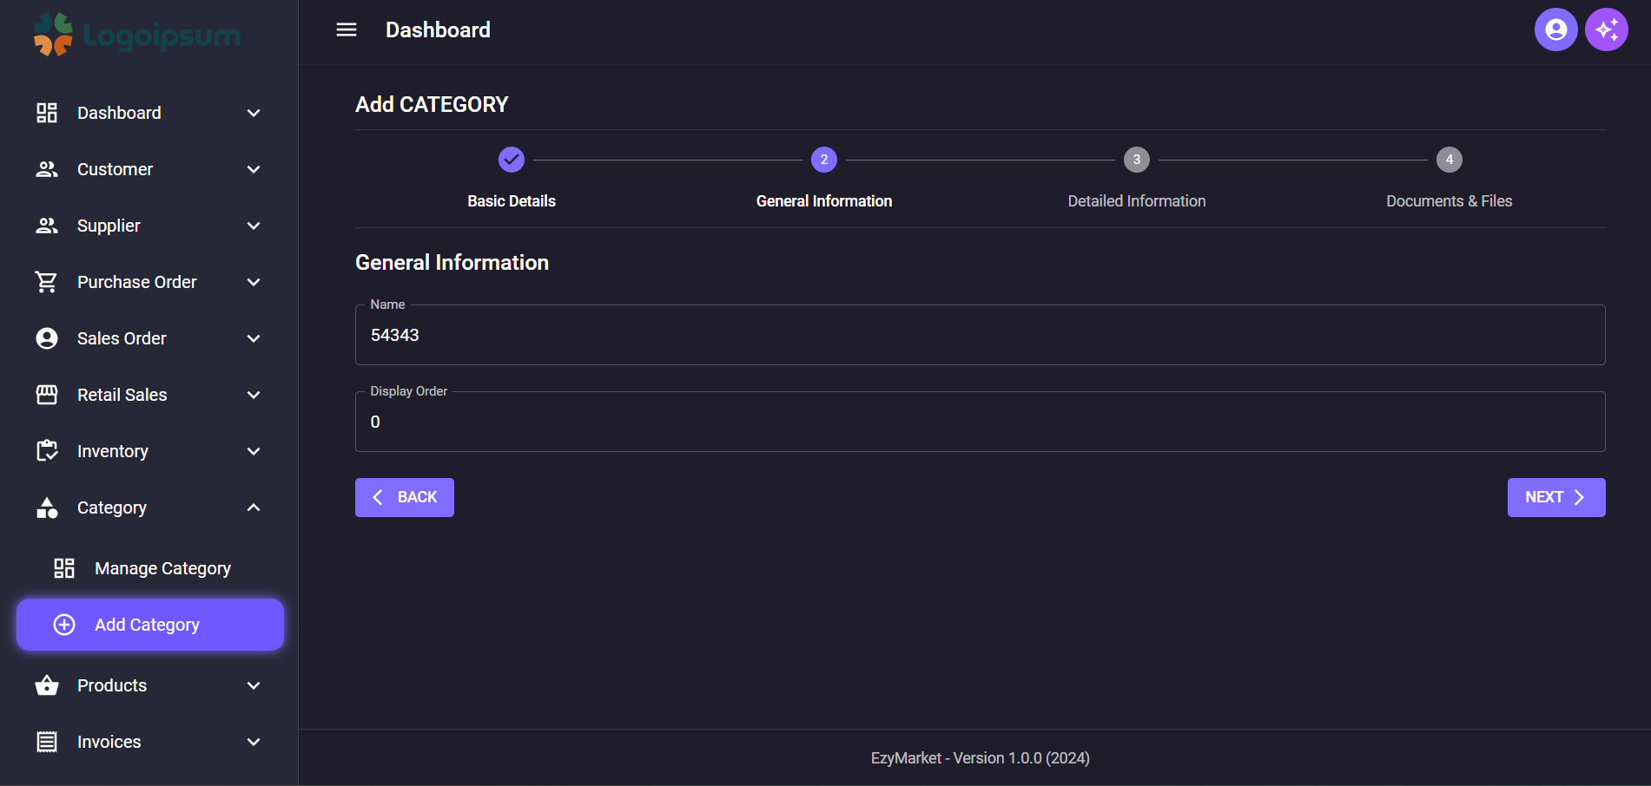The width and height of the screenshot is (1651, 786).
Task: Open the user account avatar
Action: tap(1555, 30)
